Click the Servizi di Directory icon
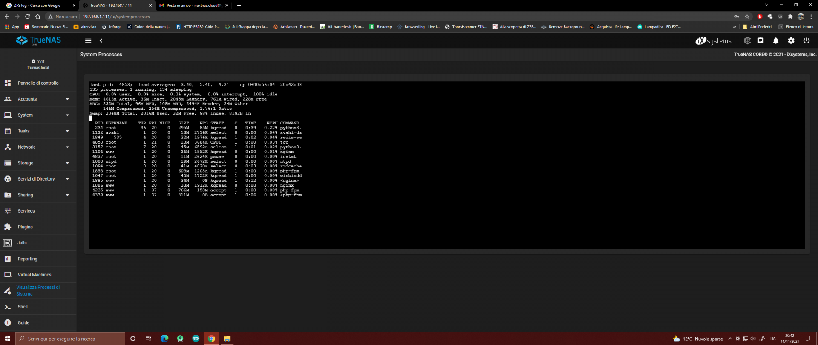 [x=8, y=179]
